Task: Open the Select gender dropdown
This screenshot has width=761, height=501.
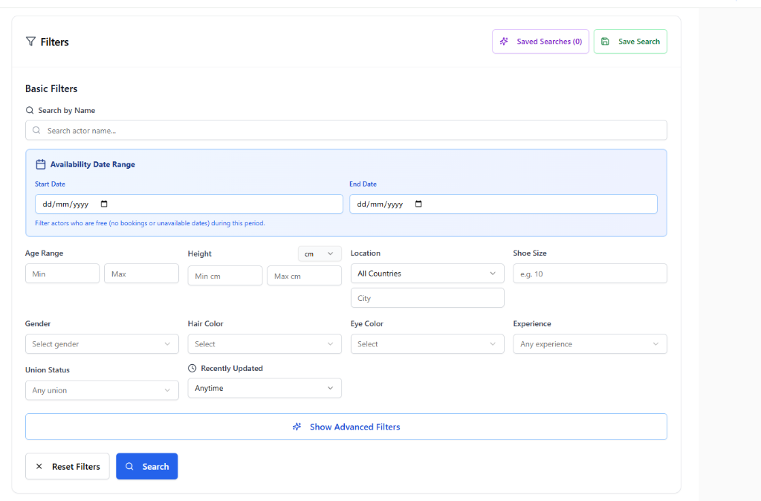Action: click(x=102, y=343)
